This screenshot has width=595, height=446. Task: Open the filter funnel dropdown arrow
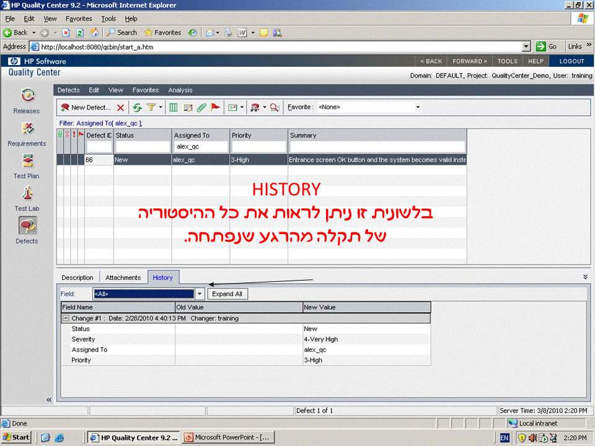tap(161, 108)
